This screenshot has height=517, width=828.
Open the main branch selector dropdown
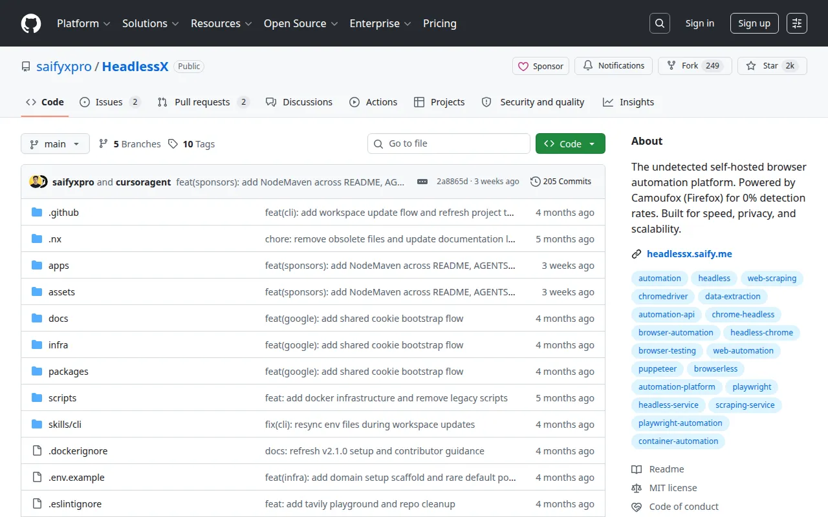[54, 143]
